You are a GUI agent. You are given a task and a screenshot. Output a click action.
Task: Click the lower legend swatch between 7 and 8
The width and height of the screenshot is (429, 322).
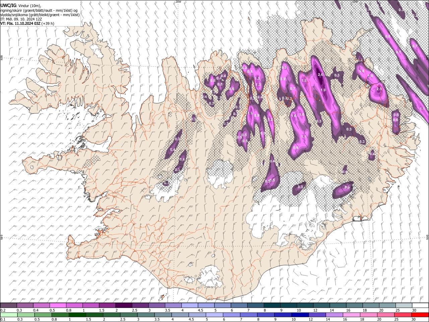point(249,315)
